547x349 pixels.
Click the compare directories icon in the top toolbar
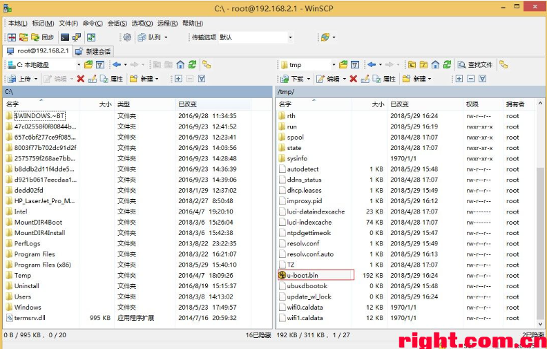click(12, 37)
